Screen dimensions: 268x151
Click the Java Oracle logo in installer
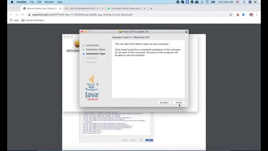coord(92,87)
